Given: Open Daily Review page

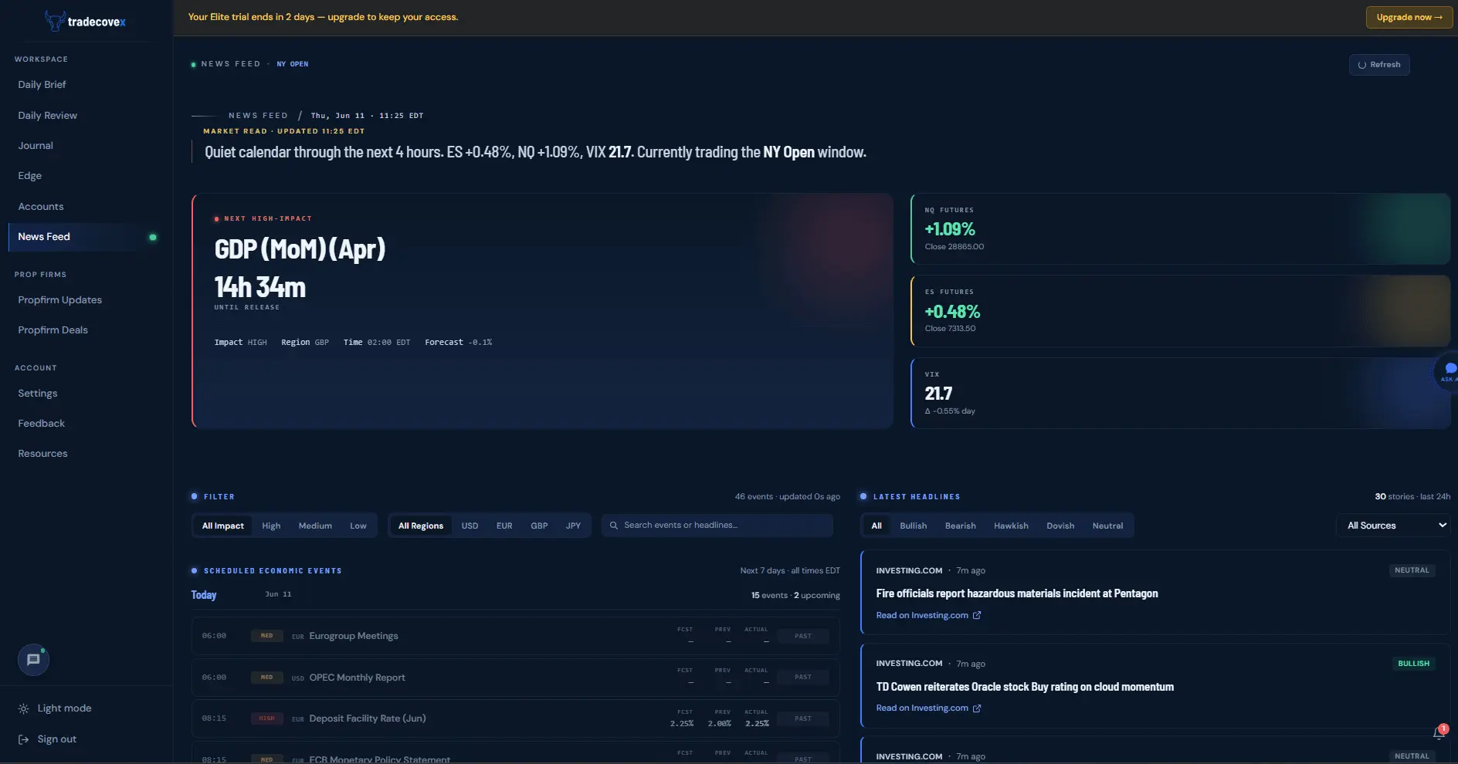Looking at the screenshot, I should pos(48,115).
